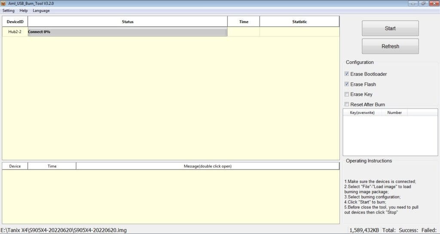Click the Connect 0% progress bar

tap(127, 32)
